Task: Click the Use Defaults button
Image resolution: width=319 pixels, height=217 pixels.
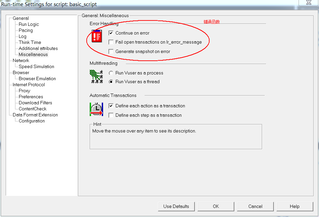Action: [x=176, y=206]
